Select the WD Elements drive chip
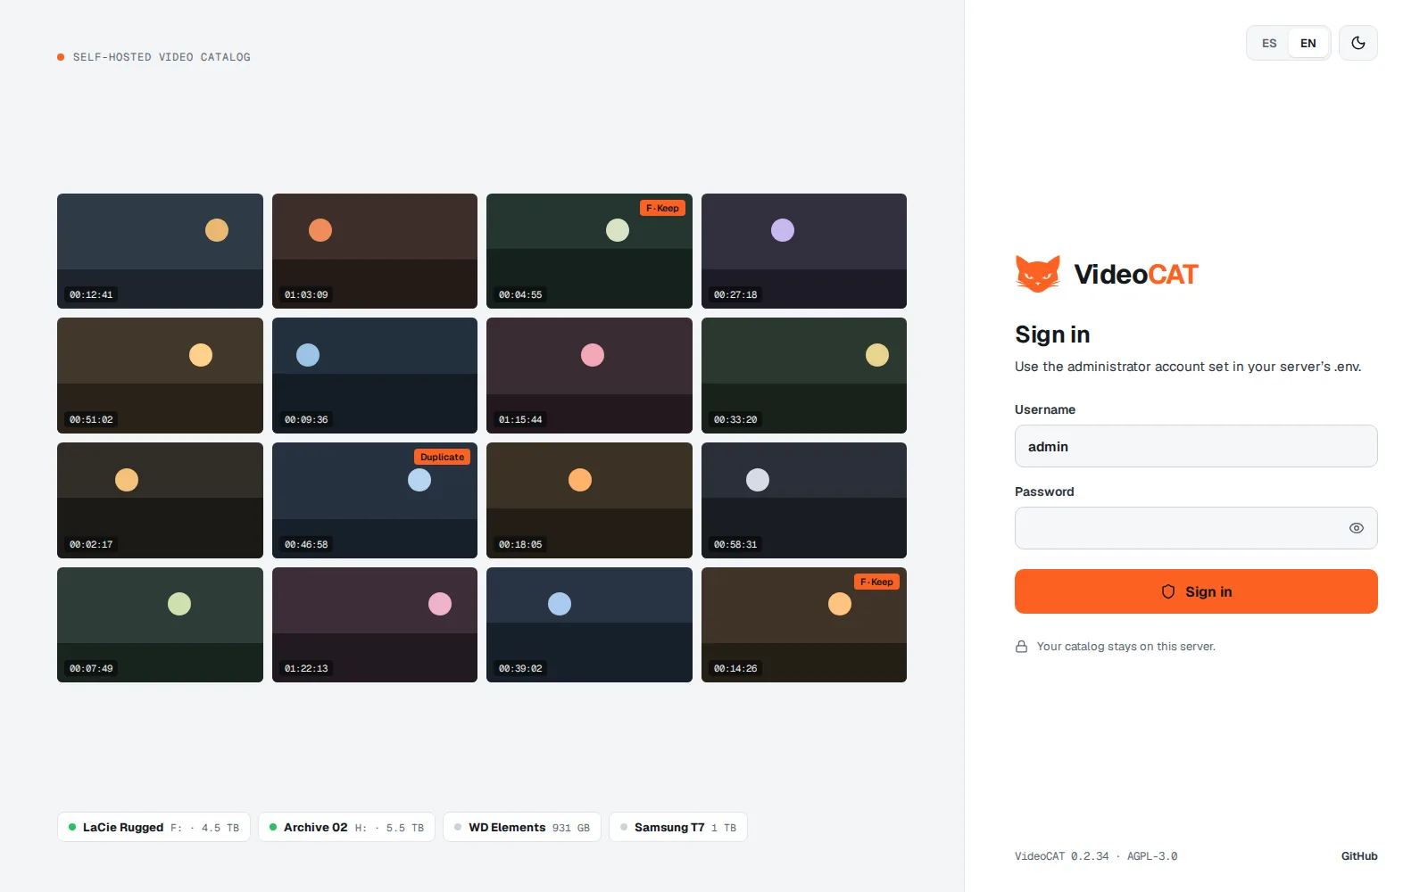The width and height of the screenshot is (1428, 892). tap(522, 827)
